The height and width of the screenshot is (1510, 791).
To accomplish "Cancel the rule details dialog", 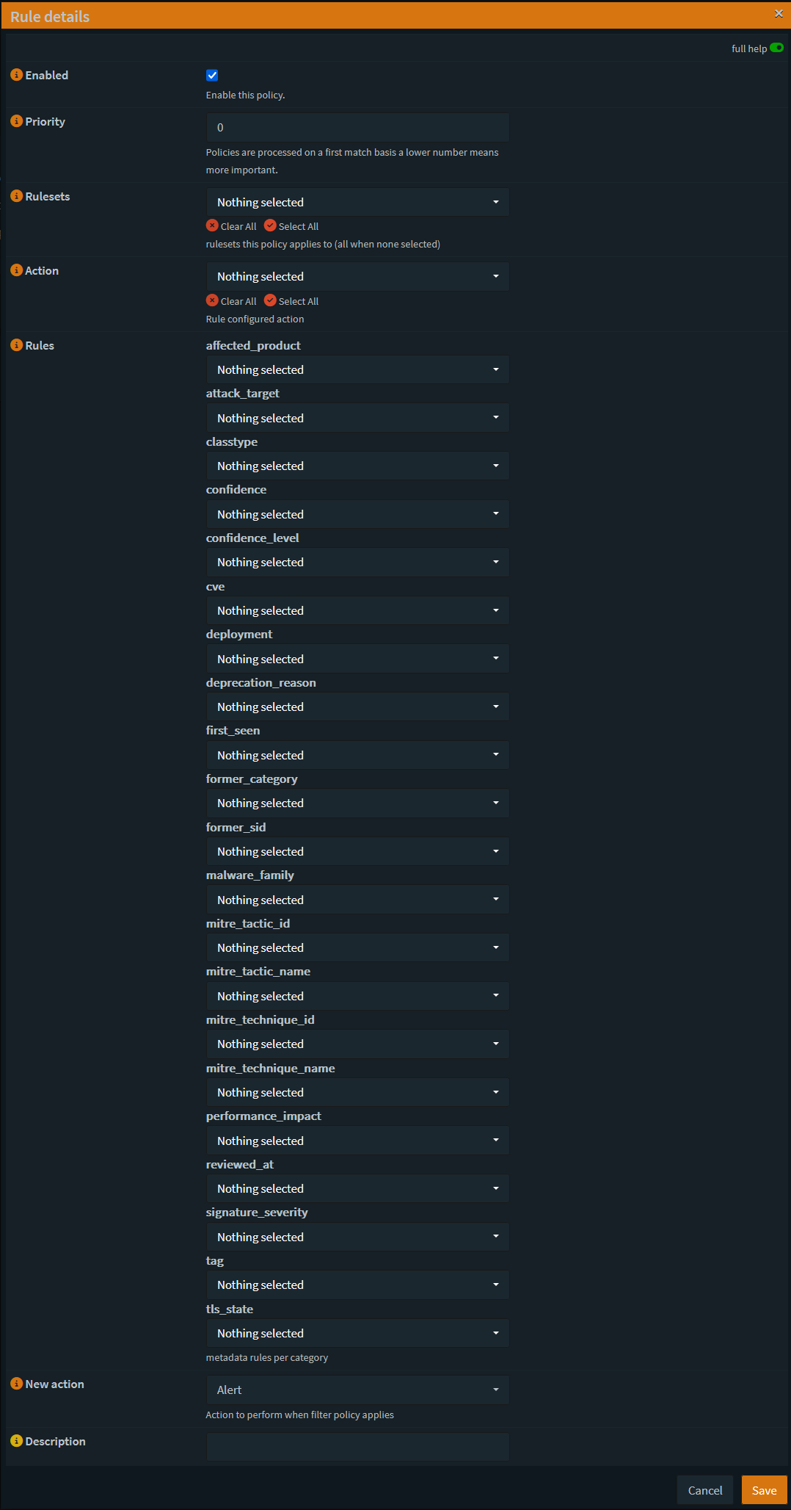I will point(704,1490).
